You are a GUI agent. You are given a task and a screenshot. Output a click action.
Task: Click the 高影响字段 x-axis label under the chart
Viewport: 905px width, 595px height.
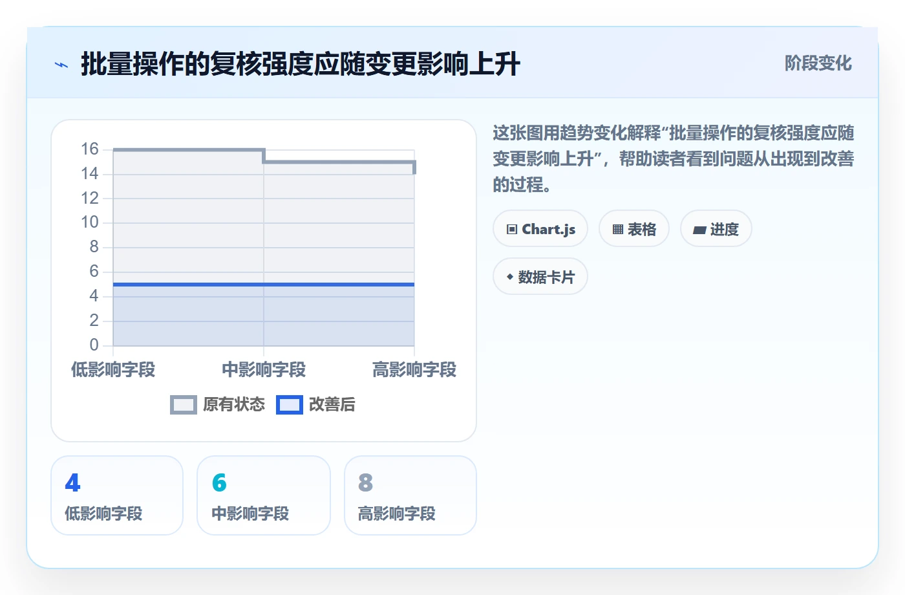pos(414,370)
